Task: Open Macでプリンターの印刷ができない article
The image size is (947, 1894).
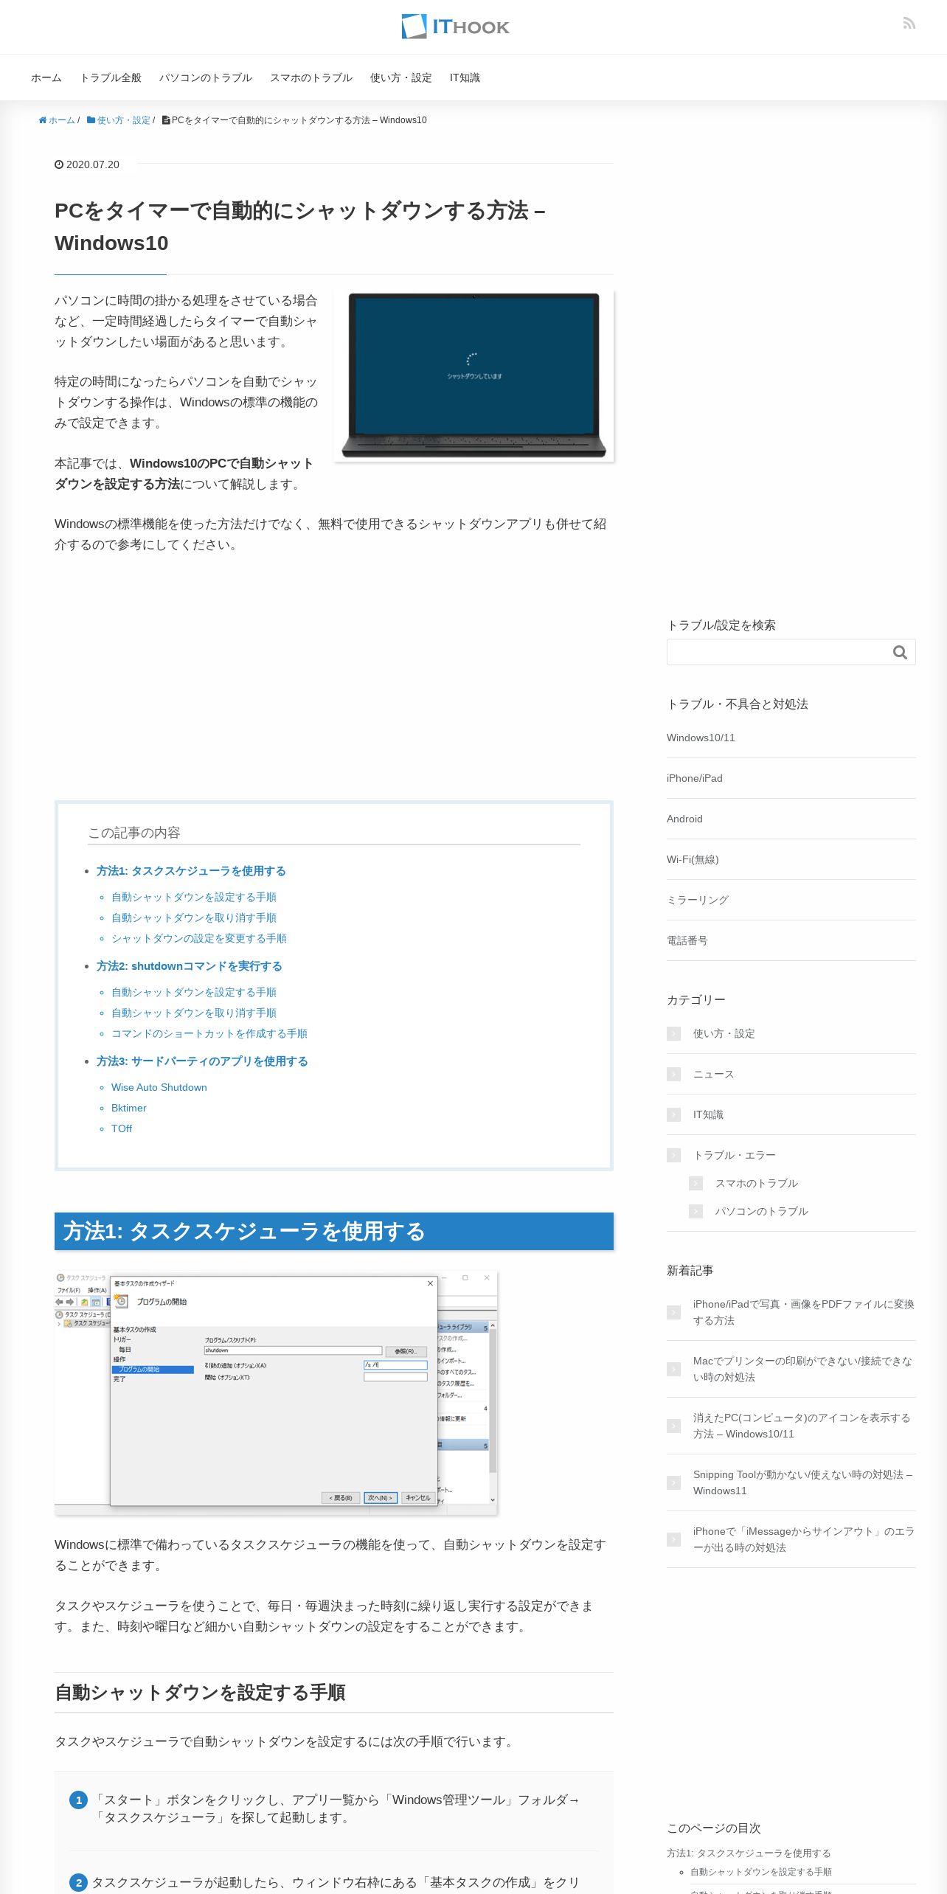Action: [802, 1369]
